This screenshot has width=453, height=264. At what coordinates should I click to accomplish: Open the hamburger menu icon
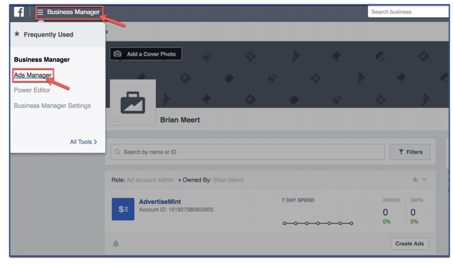pyautogui.click(x=40, y=12)
